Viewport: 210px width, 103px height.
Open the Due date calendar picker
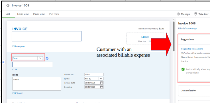[102, 87]
